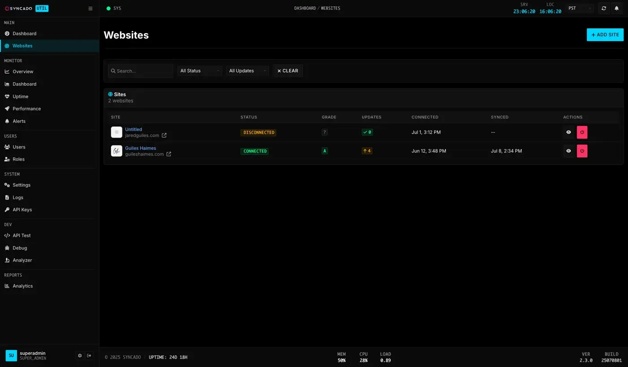This screenshot has width=628, height=367.
Task: Click the logout icon next to superadmin
Action: point(89,356)
